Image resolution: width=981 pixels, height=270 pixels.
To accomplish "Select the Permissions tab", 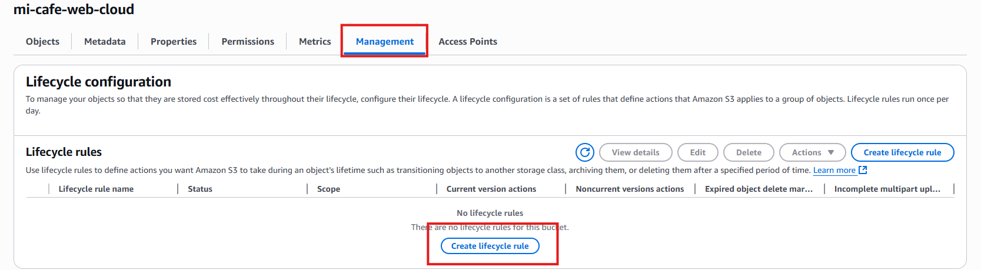I will click(x=248, y=41).
